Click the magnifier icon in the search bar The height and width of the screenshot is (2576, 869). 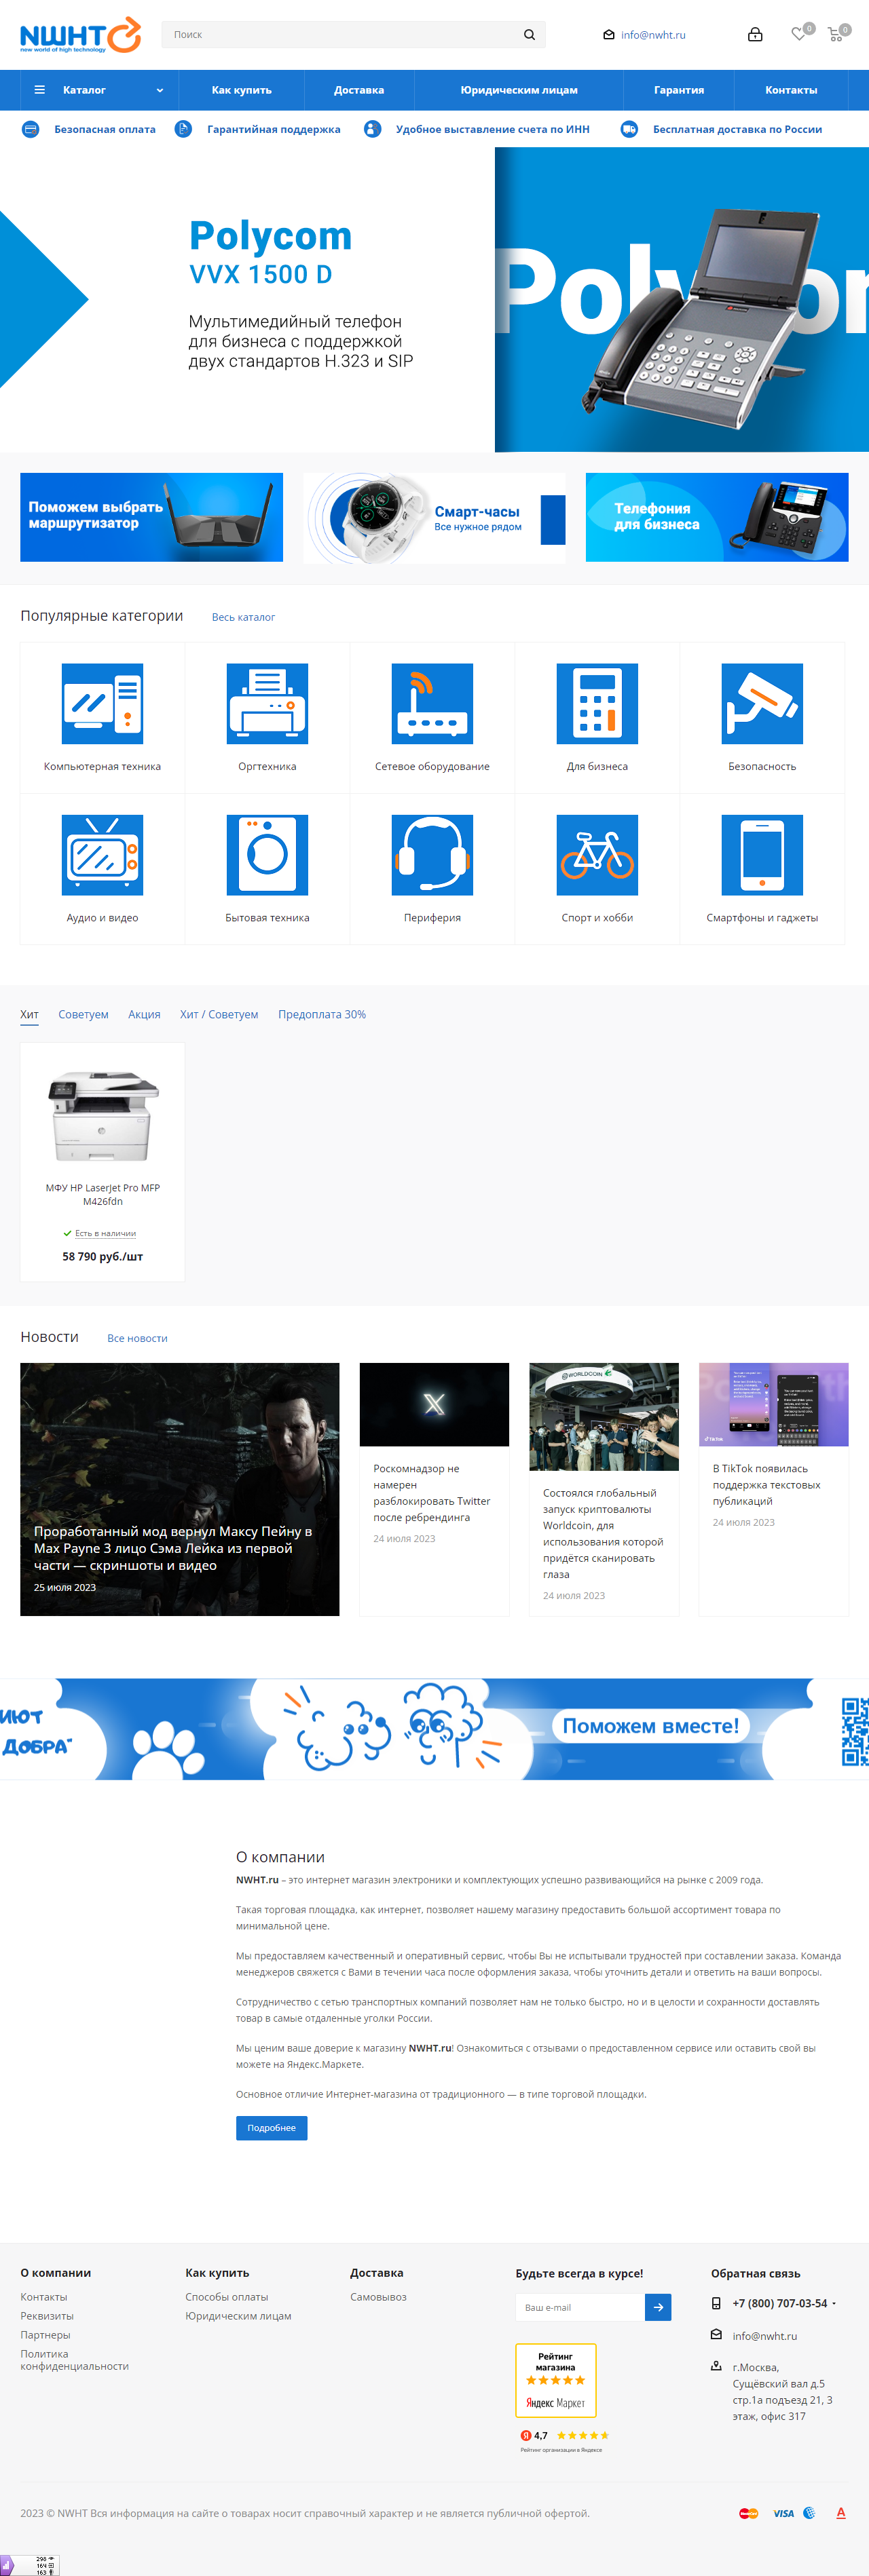pyautogui.click(x=529, y=35)
